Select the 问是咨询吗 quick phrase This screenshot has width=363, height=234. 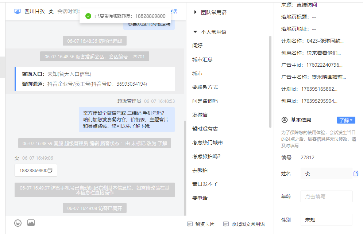click(205, 101)
